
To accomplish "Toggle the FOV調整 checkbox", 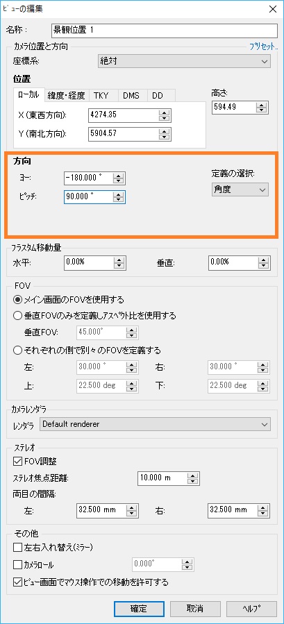I will coord(17,462).
